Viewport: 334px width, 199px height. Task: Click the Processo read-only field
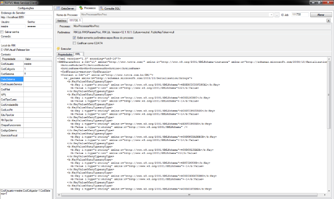202,26
